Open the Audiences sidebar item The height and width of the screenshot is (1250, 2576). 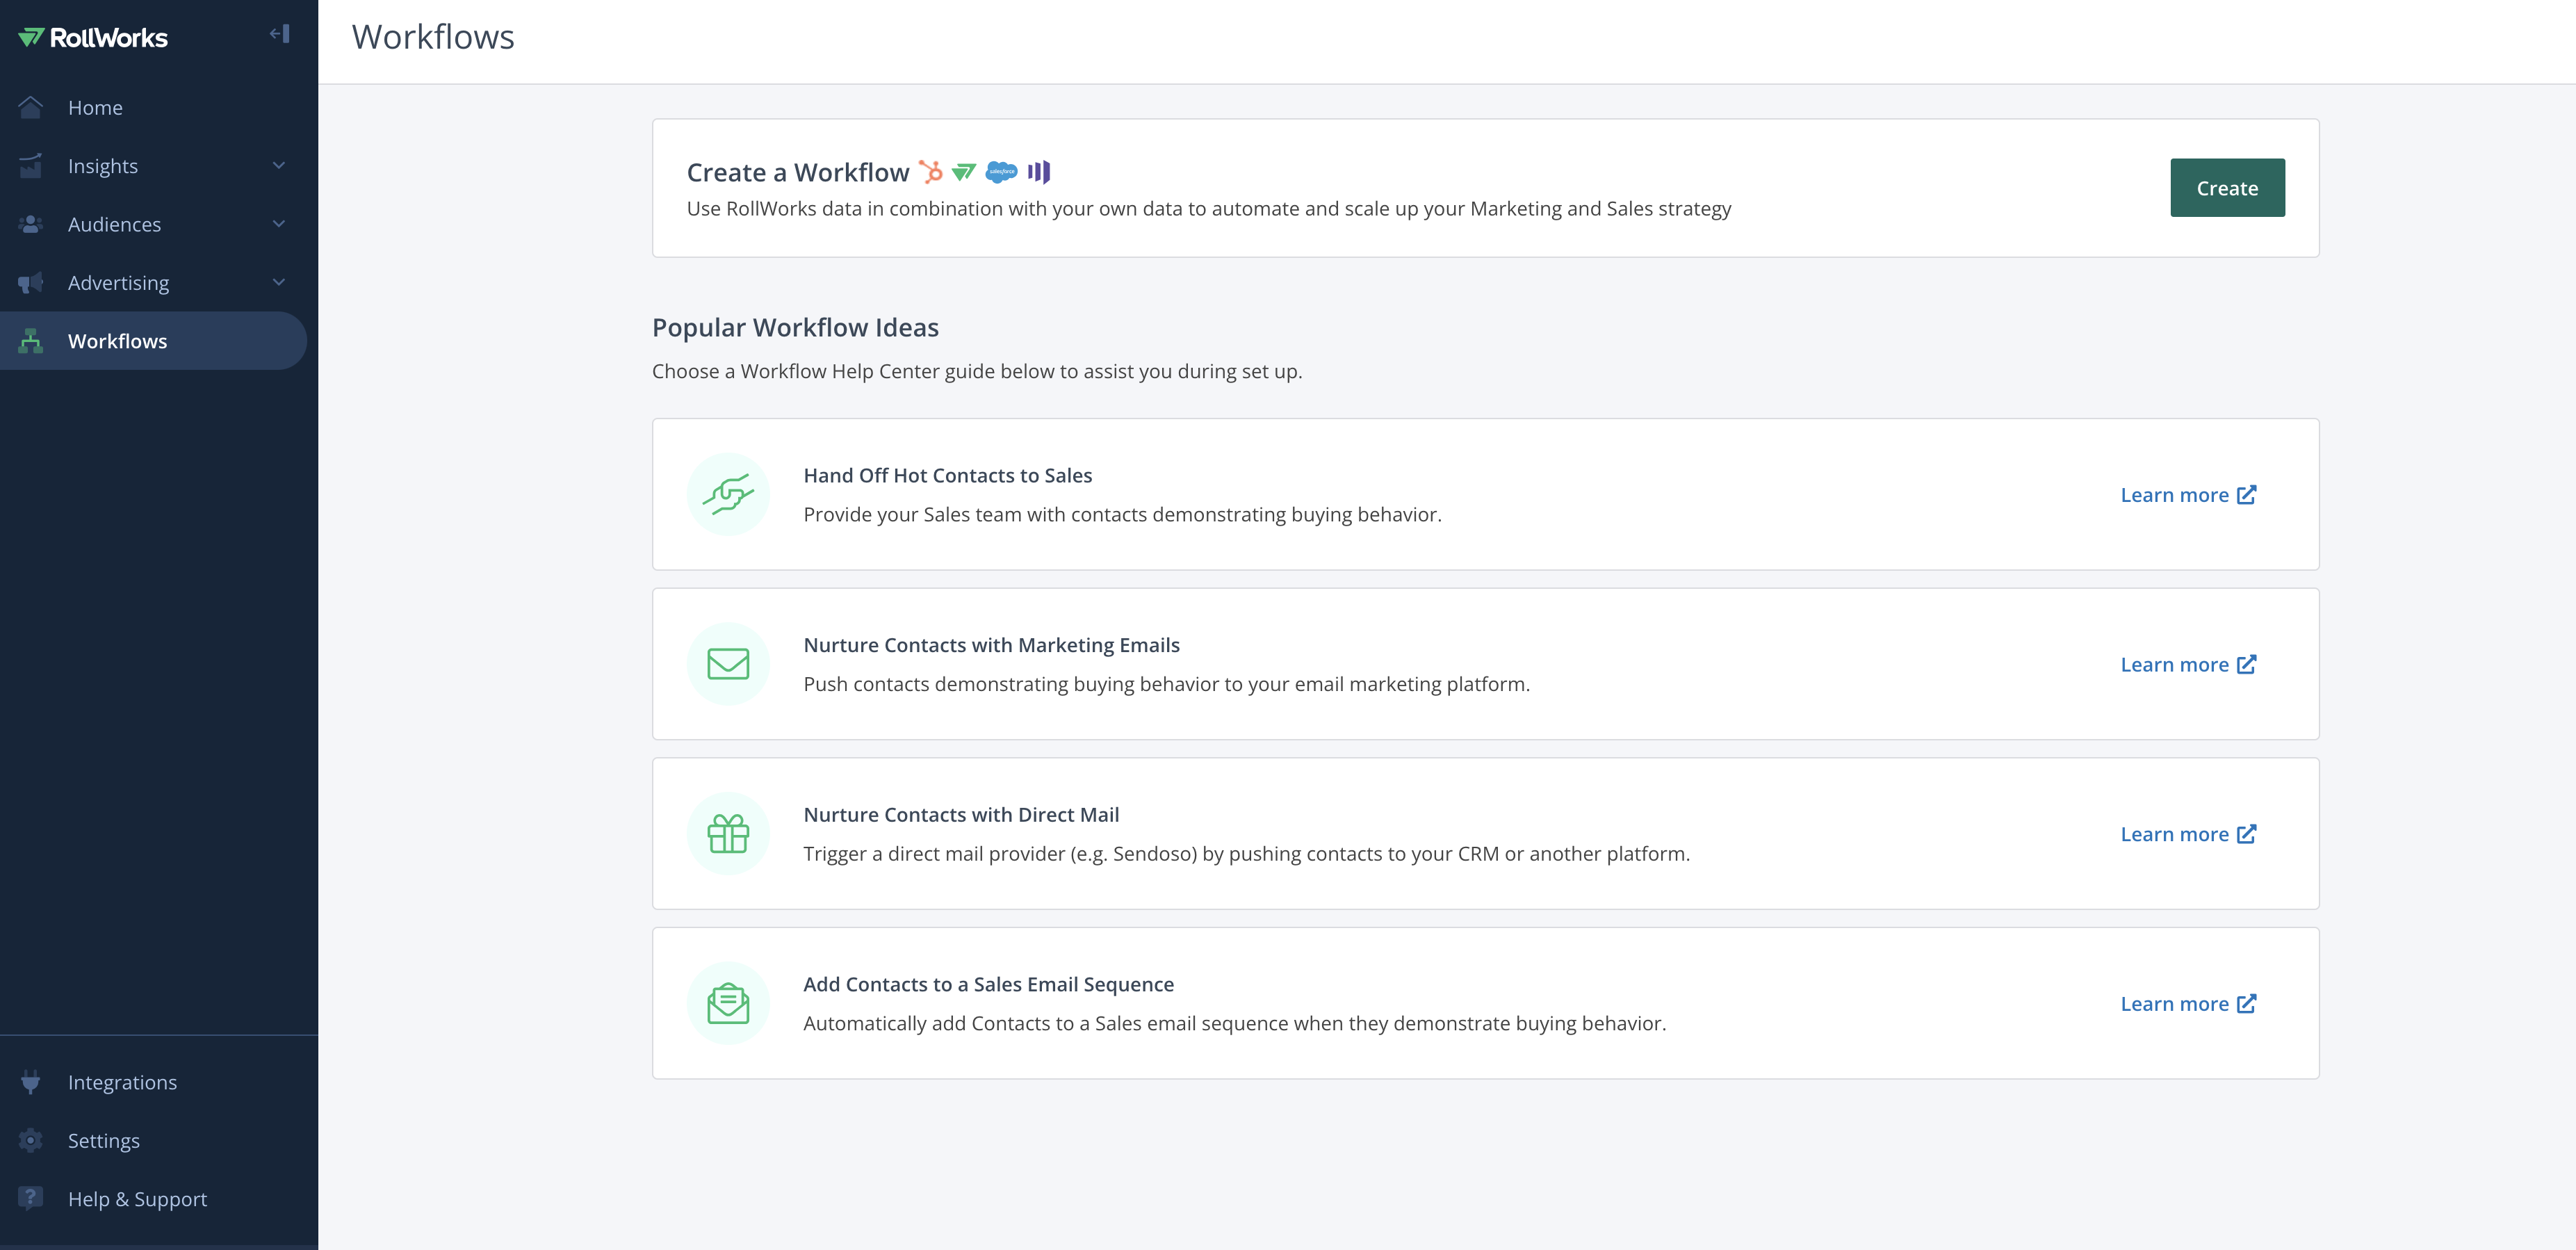[153, 224]
